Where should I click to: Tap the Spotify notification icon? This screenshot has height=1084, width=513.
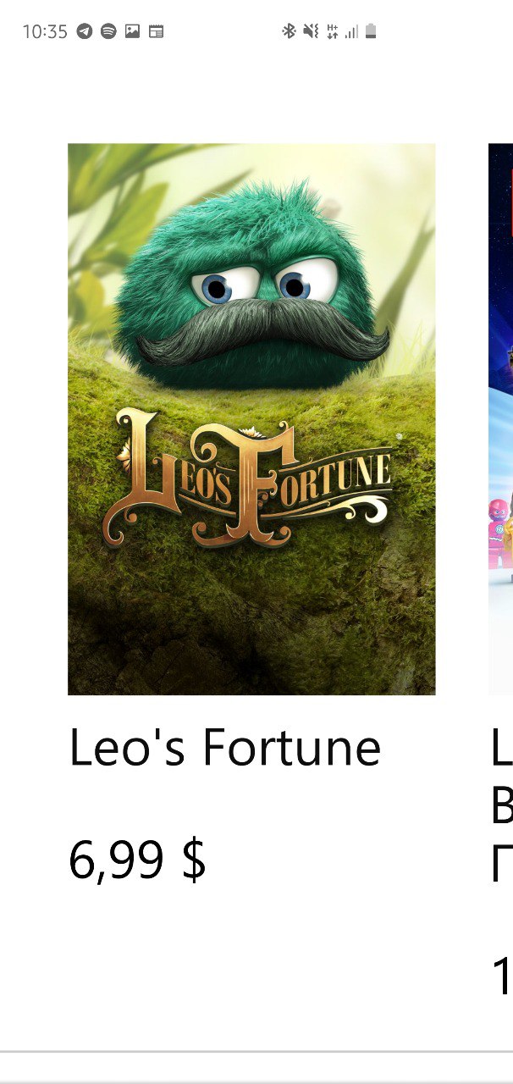tap(108, 32)
